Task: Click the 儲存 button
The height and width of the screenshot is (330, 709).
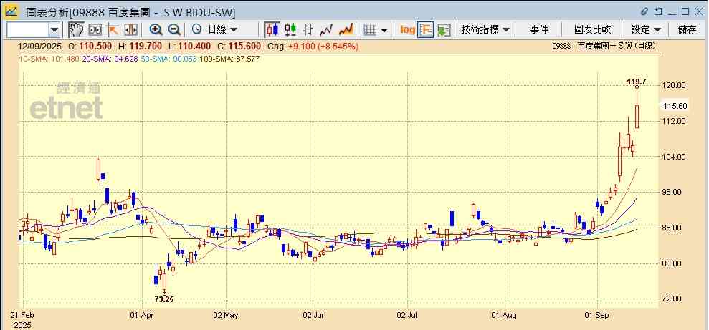Action: point(687,30)
